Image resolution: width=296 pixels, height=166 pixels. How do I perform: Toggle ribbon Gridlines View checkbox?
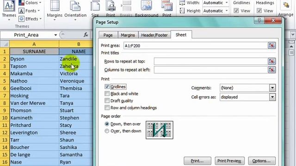coord(236,11)
